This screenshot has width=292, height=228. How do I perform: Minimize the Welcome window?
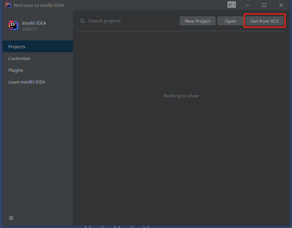pyautogui.click(x=247, y=5)
